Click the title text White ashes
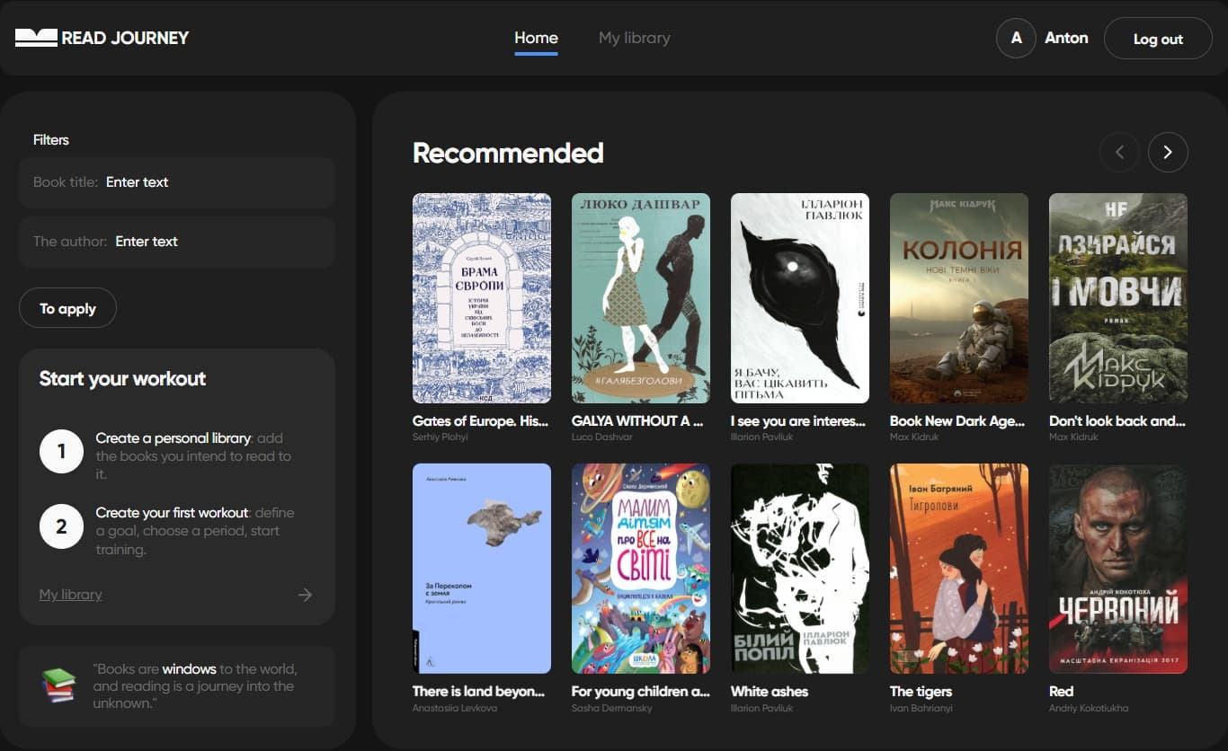Viewport: 1228px width, 751px height. 770,691
